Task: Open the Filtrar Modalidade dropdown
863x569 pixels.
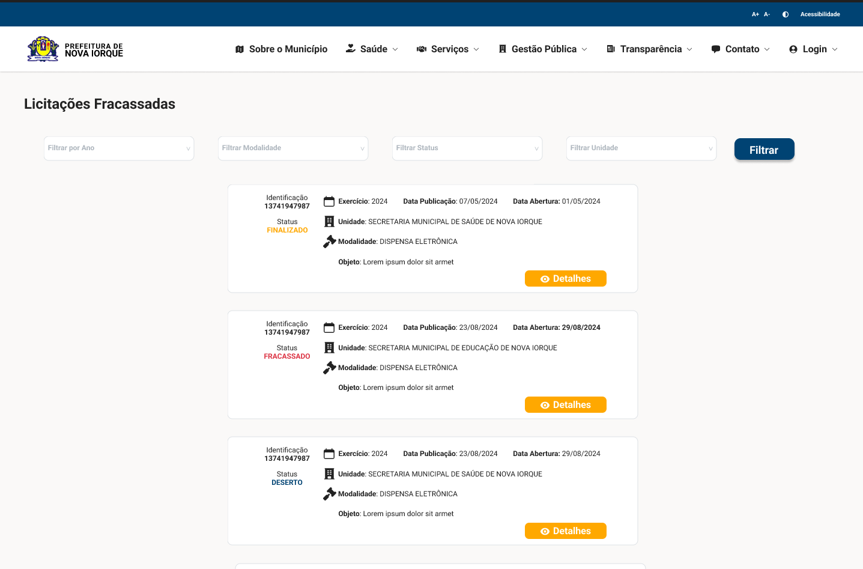Action: (293, 148)
